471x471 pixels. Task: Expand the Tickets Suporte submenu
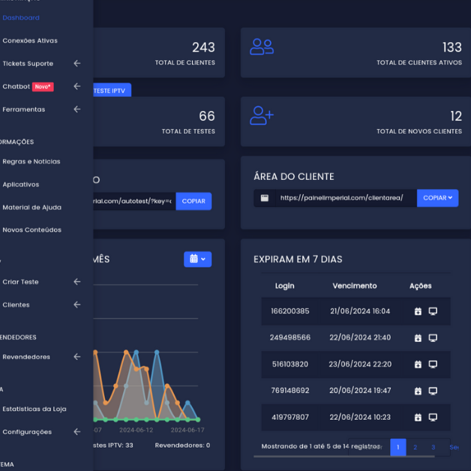[x=76, y=64]
